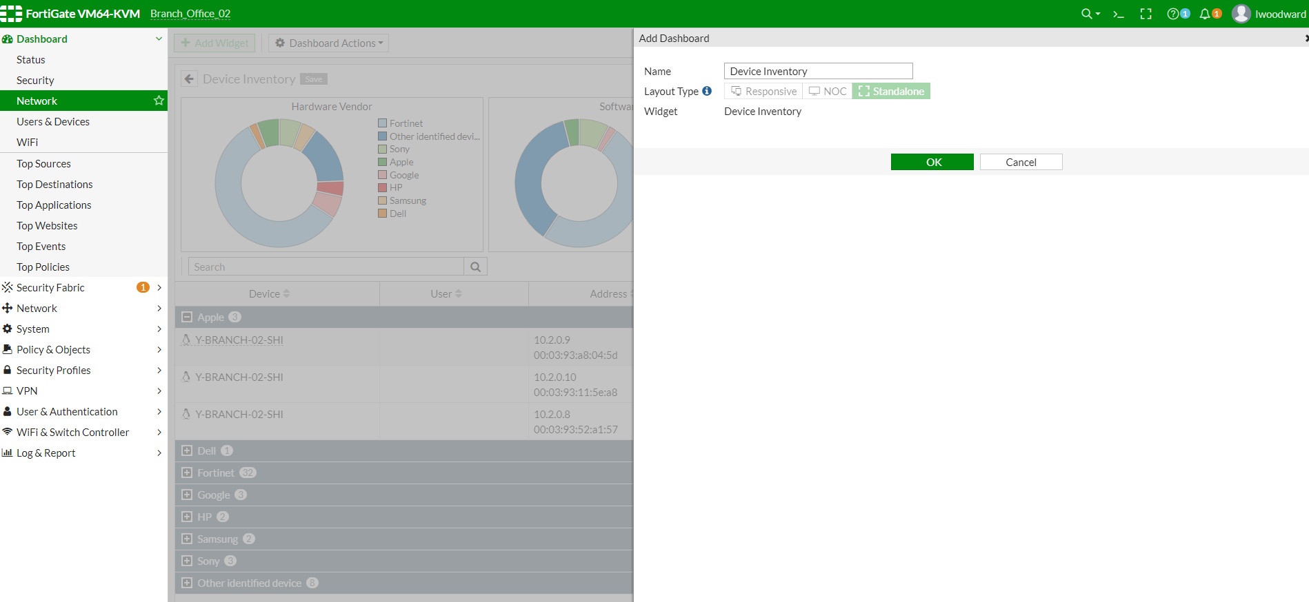Click the Log & Report chart icon

pyautogui.click(x=8, y=453)
